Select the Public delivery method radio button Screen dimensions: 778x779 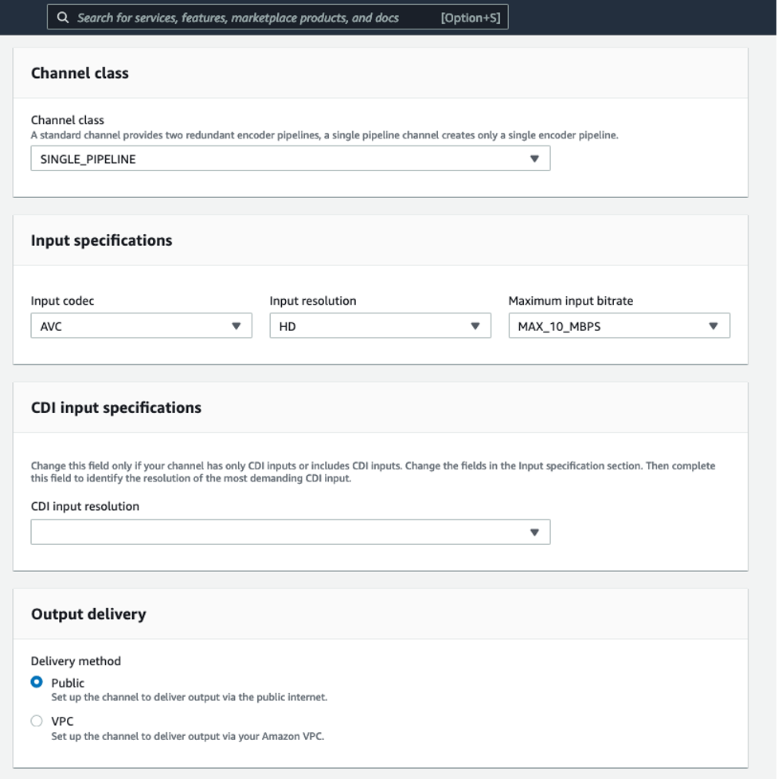35,682
